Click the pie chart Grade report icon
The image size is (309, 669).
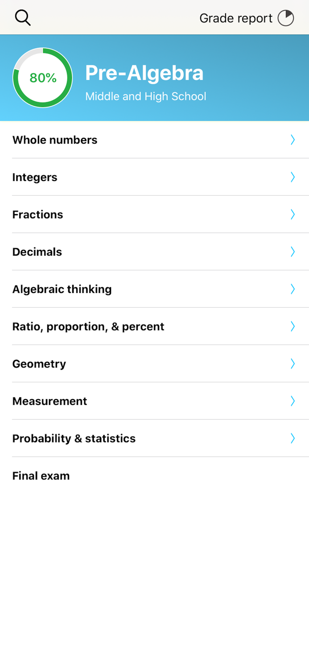tap(285, 18)
